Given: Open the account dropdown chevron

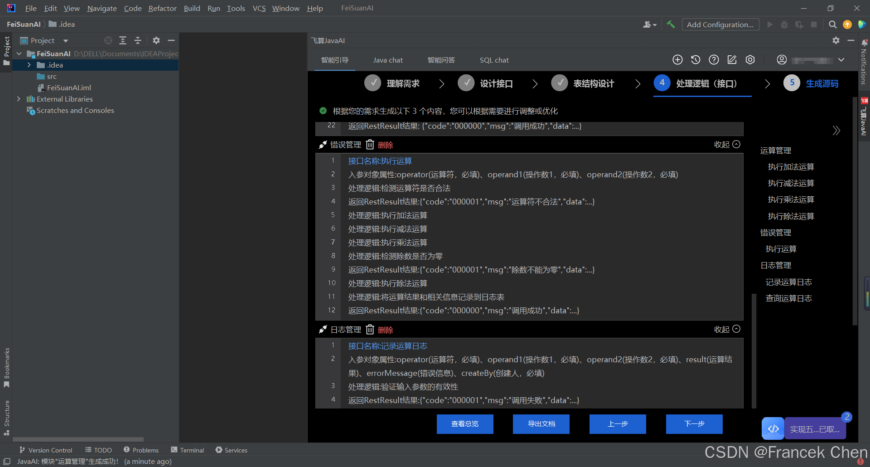Looking at the screenshot, I should (x=841, y=59).
